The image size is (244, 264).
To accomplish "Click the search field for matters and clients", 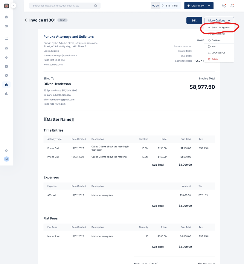I will coord(64,6).
